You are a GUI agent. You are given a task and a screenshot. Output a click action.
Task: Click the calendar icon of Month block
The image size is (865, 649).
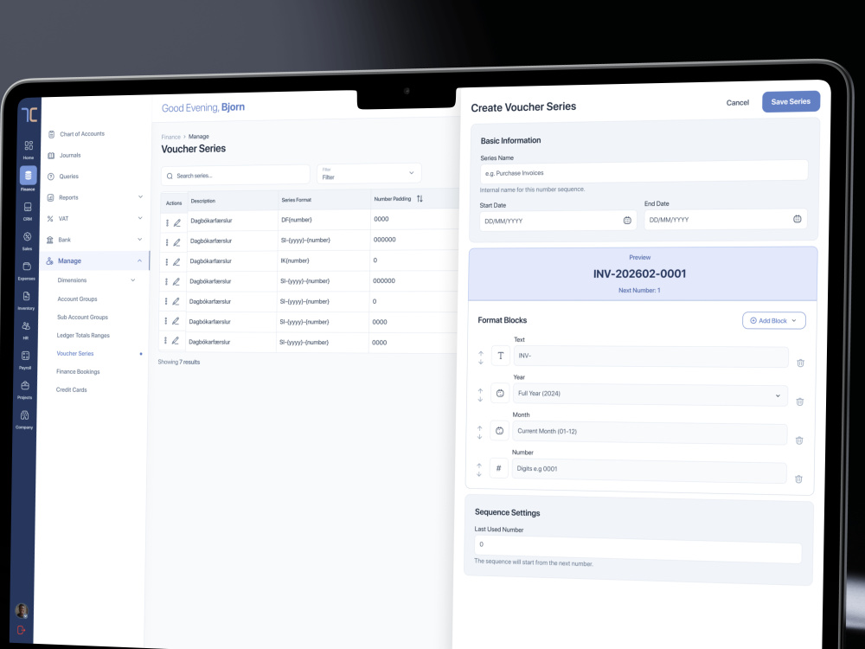[499, 431]
